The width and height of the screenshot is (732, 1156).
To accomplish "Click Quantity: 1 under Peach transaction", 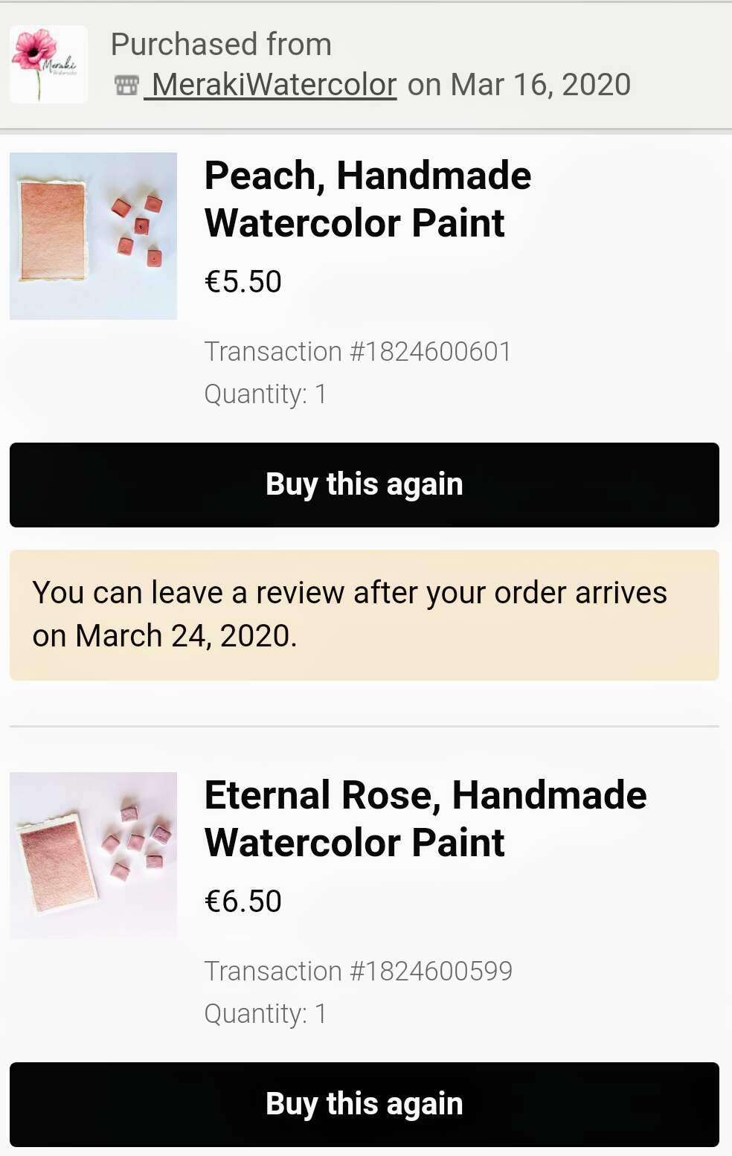I will [x=266, y=394].
